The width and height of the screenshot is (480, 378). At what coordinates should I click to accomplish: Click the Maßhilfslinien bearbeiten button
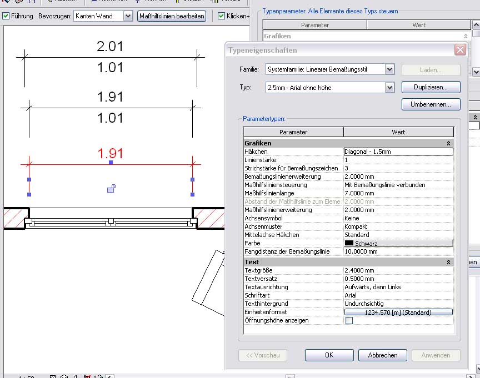pos(172,16)
